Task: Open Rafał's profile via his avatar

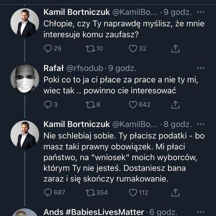Action: coord(25,79)
